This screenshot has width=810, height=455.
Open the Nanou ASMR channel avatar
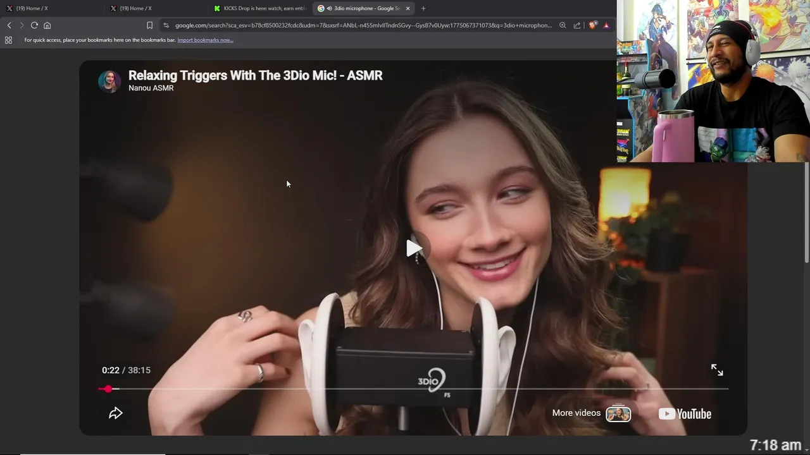(109, 82)
